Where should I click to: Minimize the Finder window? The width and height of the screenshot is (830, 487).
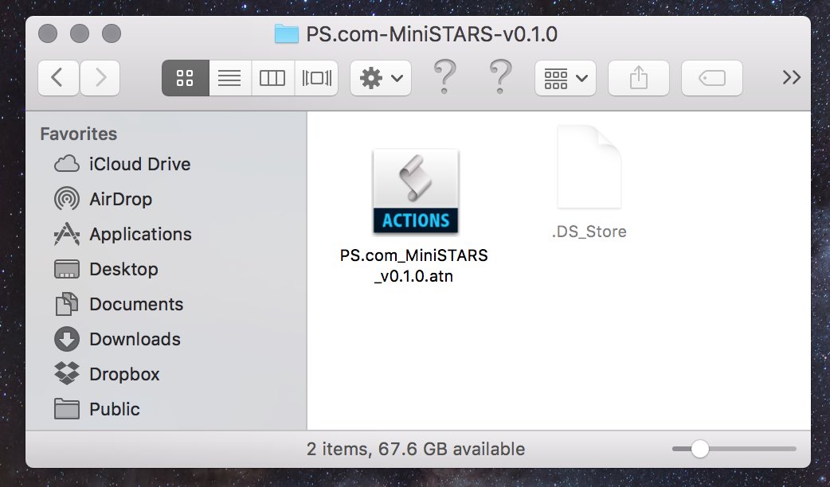coord(80,33)
